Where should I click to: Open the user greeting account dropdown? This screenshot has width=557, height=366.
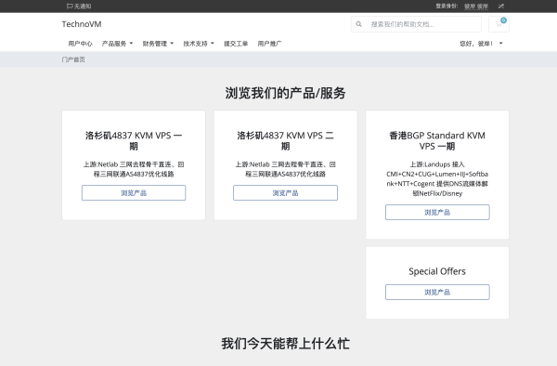pos(481,44)
